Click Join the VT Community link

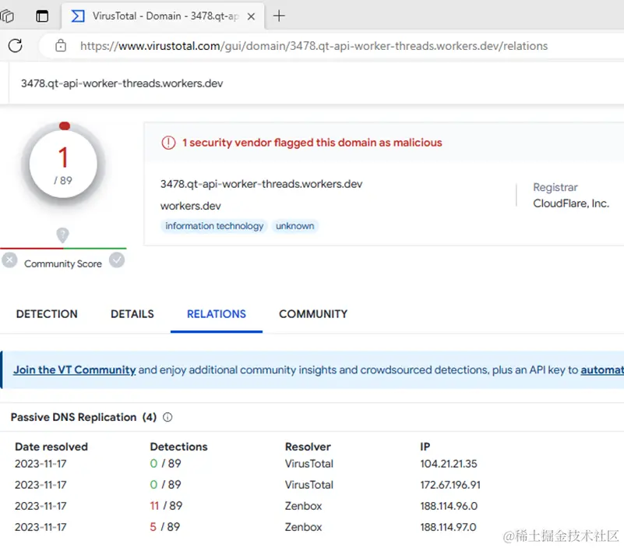75,370
